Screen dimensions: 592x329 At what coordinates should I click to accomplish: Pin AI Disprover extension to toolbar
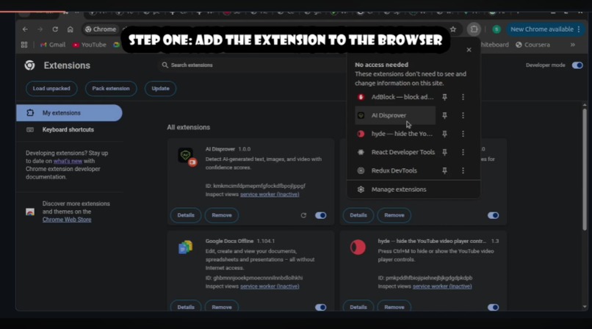[x=445, y=115]
